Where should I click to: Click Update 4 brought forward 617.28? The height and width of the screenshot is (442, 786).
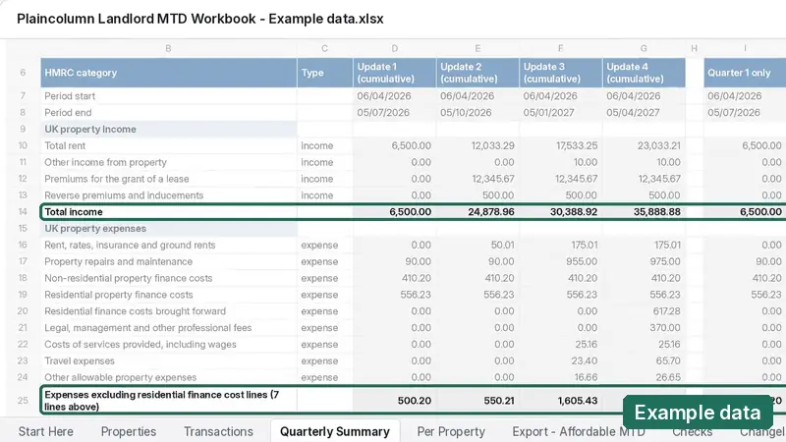click(x=644, y=310)
